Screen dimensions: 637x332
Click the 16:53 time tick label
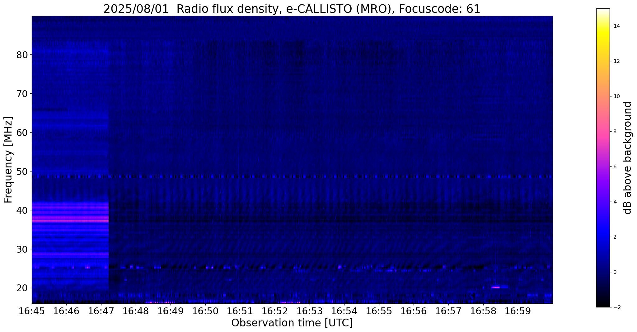tap(310, 311)
